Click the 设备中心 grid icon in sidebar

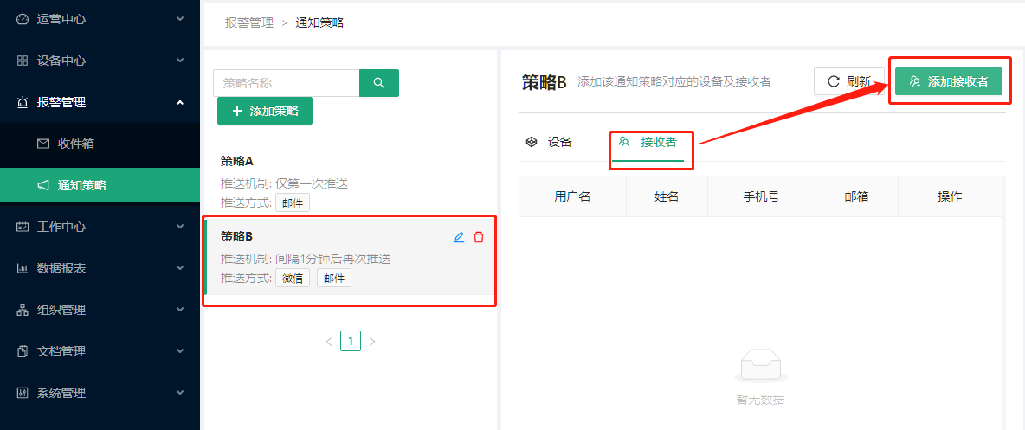pos(23,61)
